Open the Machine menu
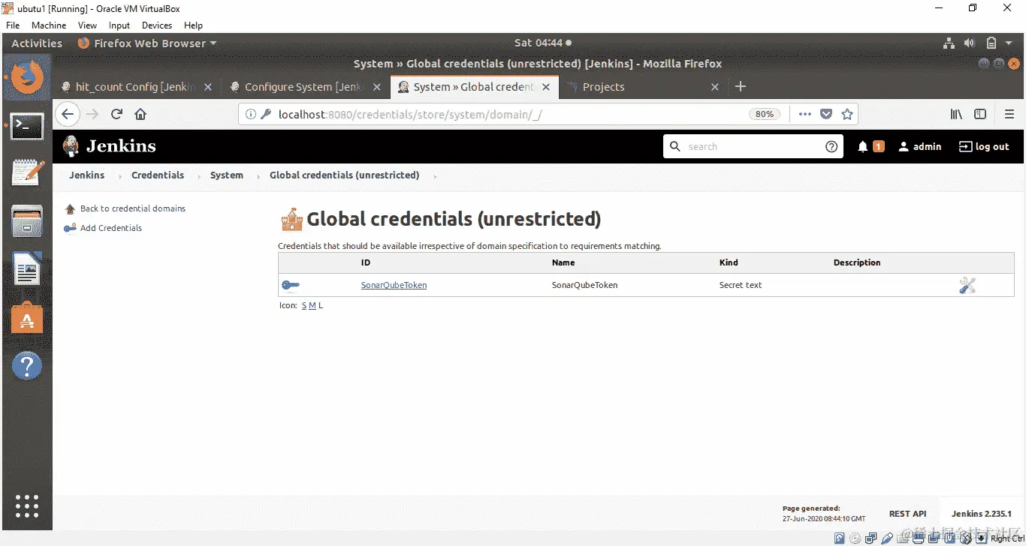1026x546 pixels. click(49, 25)
